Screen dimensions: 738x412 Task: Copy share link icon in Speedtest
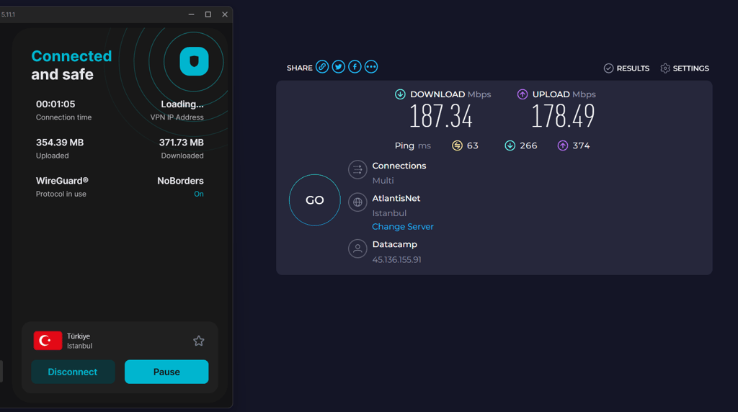click(322, 67)
